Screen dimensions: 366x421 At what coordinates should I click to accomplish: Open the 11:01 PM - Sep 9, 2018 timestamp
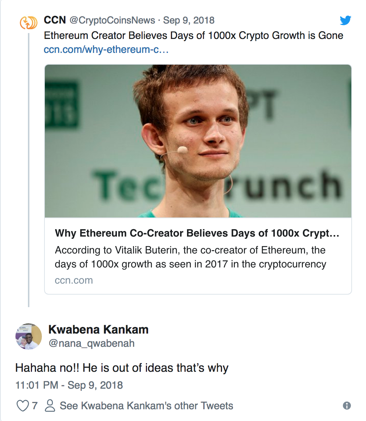coord(69,385)
